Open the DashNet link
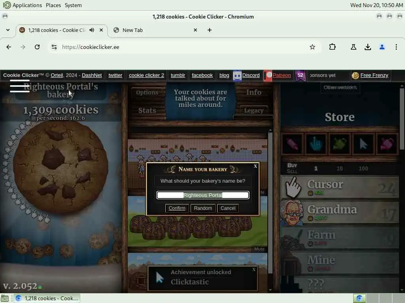 92,75
